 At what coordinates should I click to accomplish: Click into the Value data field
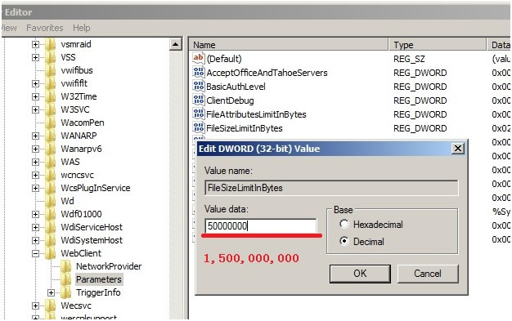[x=261, y=225]
